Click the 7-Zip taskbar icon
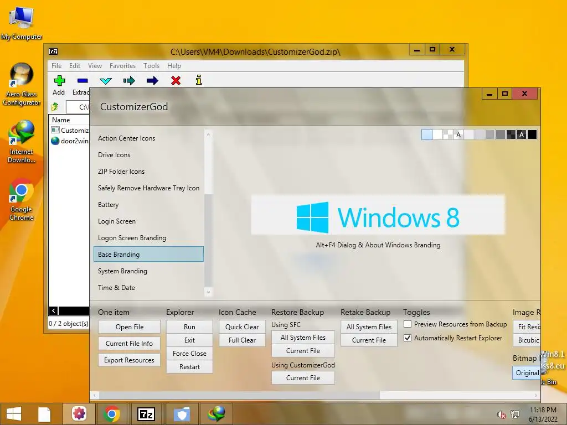Screen dimensions: 567x425 click(x=146, y=414)
